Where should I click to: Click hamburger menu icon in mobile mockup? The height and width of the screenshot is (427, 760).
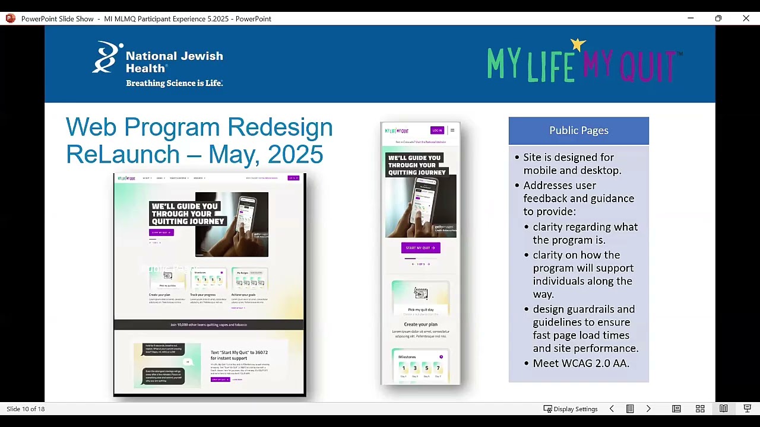[x=452, y=130]
